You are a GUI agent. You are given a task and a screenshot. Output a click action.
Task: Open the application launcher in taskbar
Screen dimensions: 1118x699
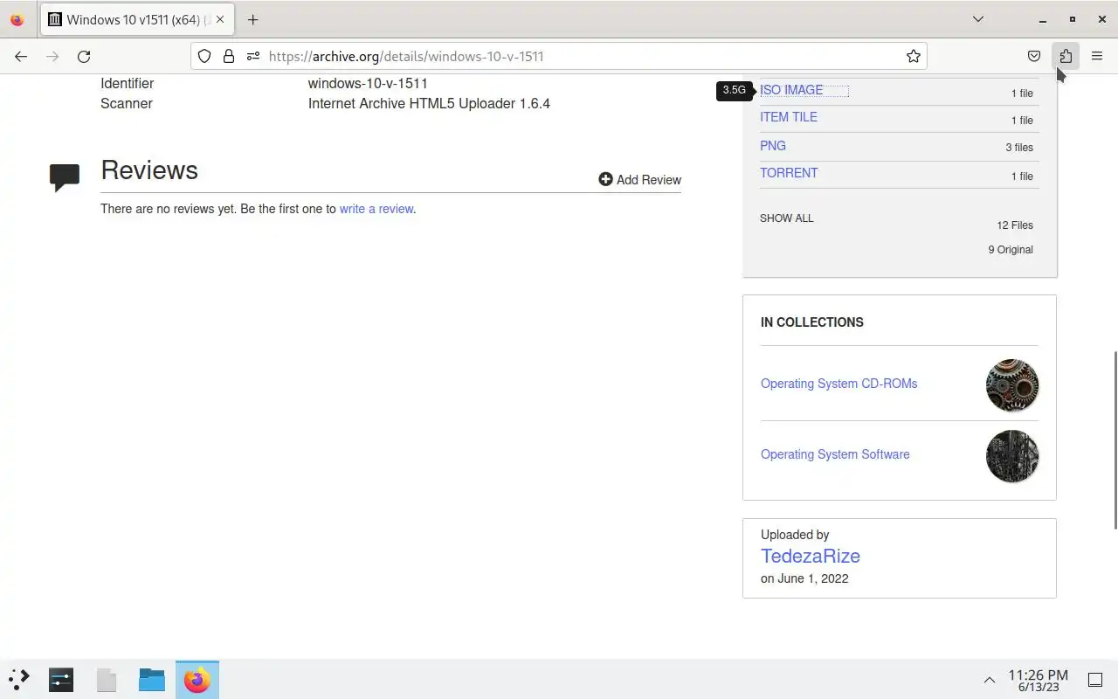pos(19,680)
